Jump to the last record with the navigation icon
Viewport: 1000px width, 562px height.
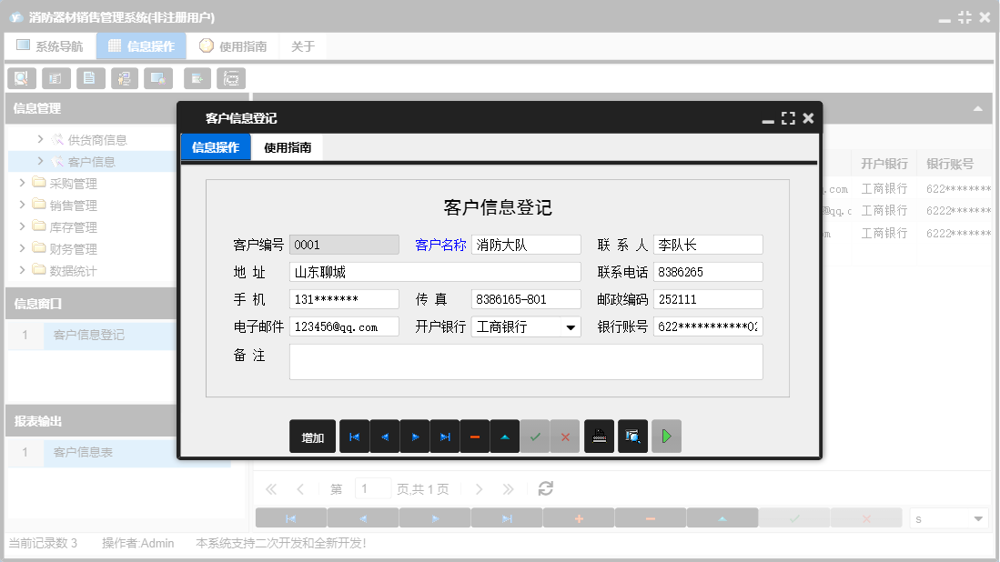[445, 437]
